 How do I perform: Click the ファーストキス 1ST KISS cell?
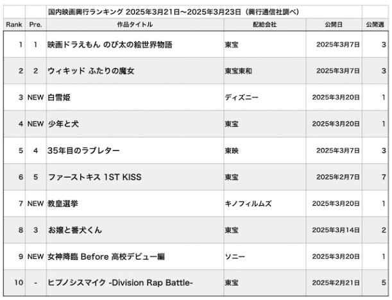pos(94,177)
